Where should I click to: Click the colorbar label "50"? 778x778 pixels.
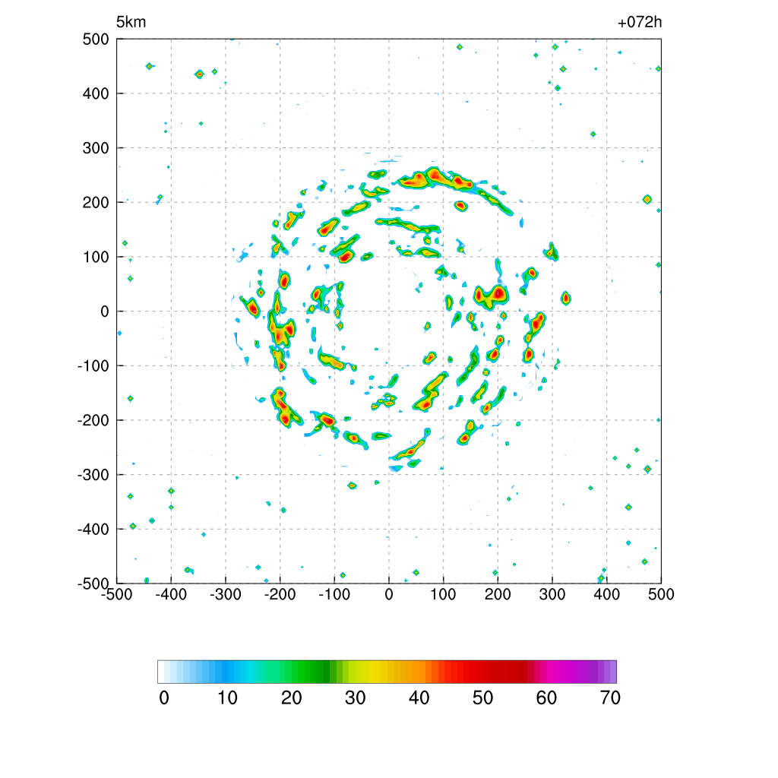coord(482,698)
